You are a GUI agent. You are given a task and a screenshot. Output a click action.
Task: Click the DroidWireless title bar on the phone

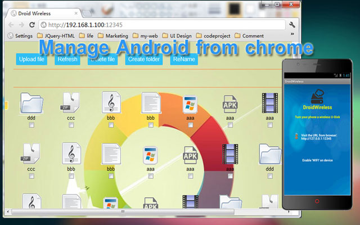317,82
